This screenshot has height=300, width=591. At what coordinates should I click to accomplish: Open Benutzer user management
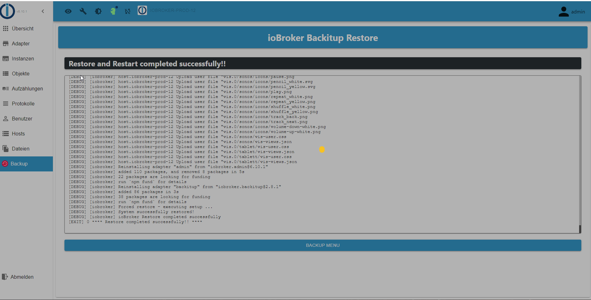pos(26,119)
